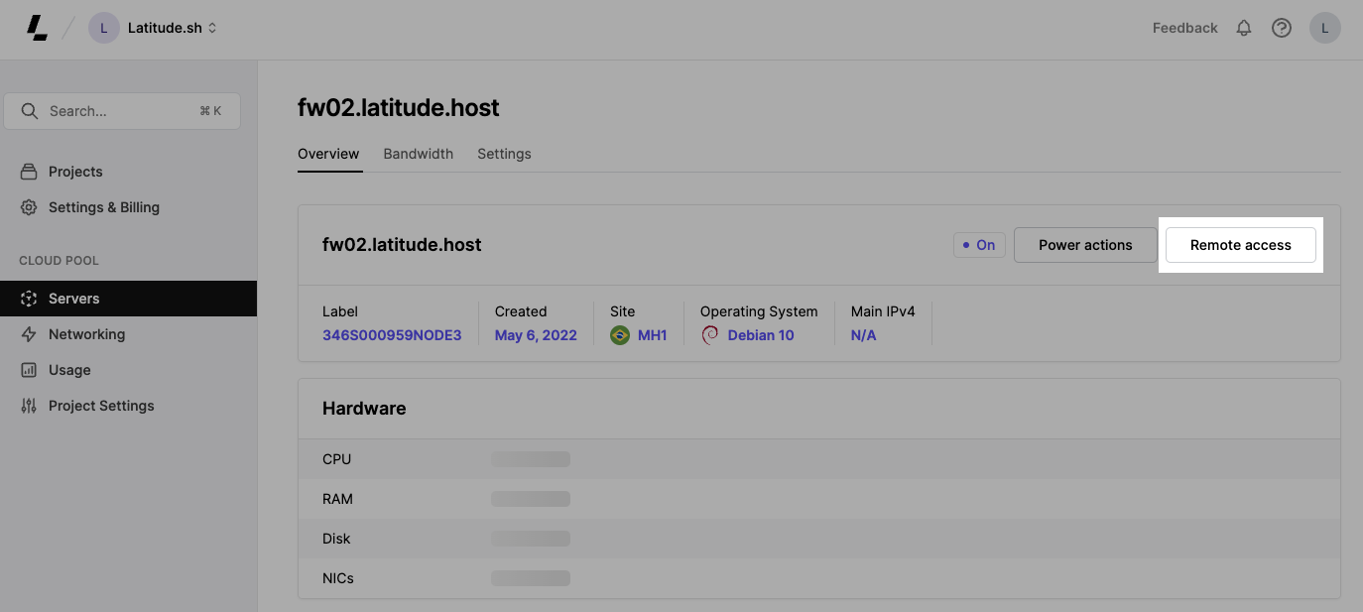Open Project Settings
Screen dimensions: 1363x612
(101, 406)
